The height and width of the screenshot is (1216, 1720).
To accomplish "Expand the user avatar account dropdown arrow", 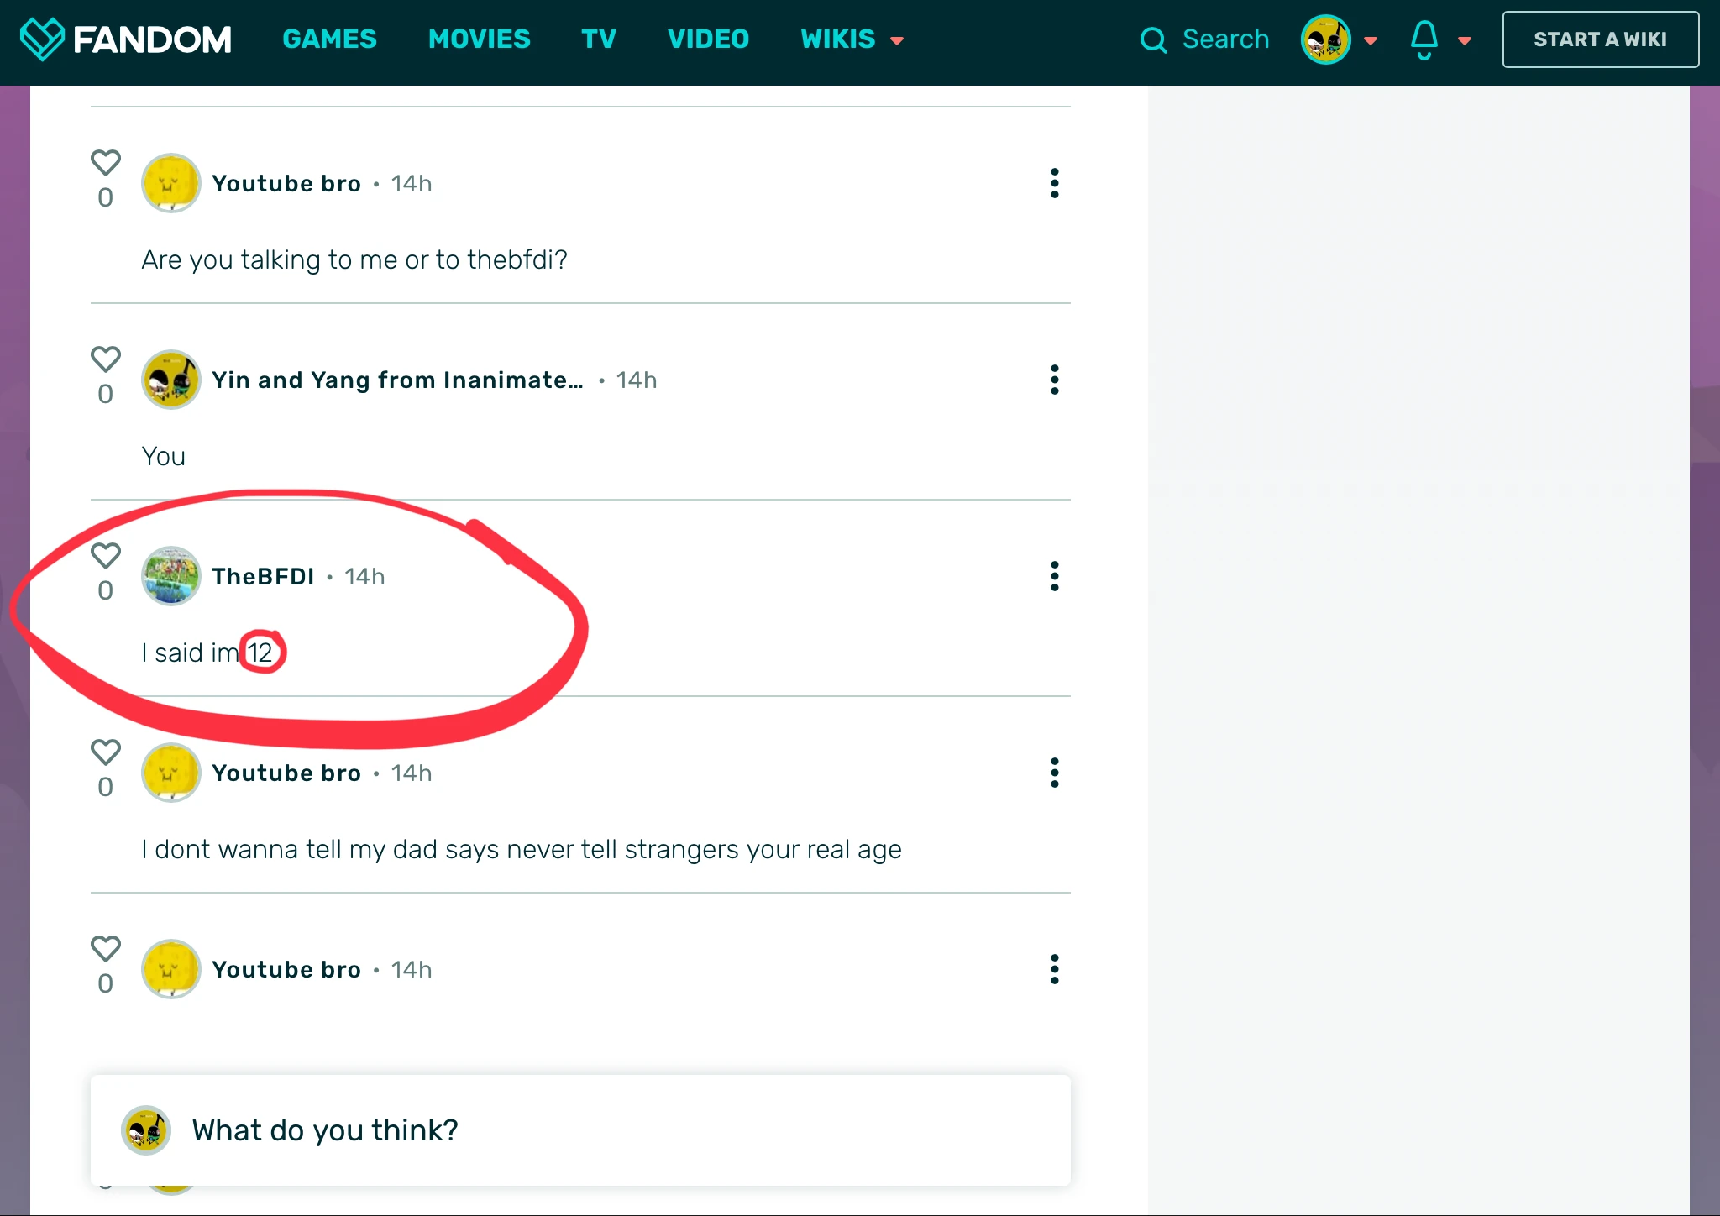I will point(1371,40).
